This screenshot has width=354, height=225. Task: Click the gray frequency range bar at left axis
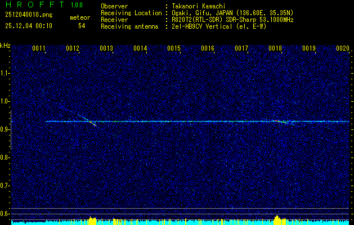(11, 130)
